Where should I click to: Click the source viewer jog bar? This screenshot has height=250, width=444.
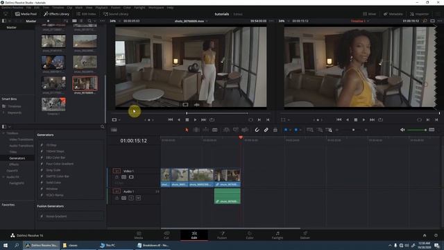click(191, 113)
